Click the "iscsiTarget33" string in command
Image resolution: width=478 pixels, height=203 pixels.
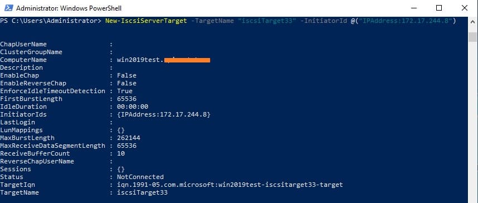click(267, 21)
